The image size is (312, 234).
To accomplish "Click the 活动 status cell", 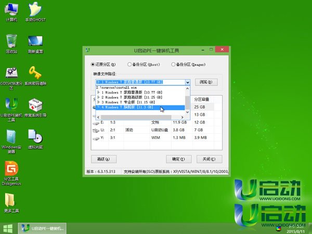I will (x=129, y=130).
